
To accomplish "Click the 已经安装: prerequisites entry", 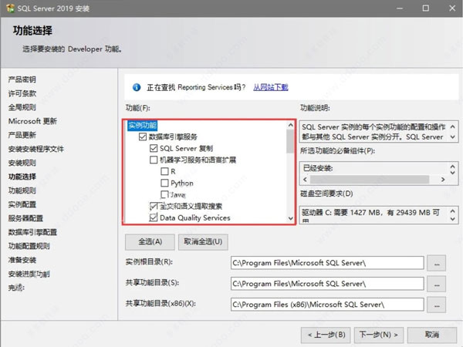I will tap(318, 168).
